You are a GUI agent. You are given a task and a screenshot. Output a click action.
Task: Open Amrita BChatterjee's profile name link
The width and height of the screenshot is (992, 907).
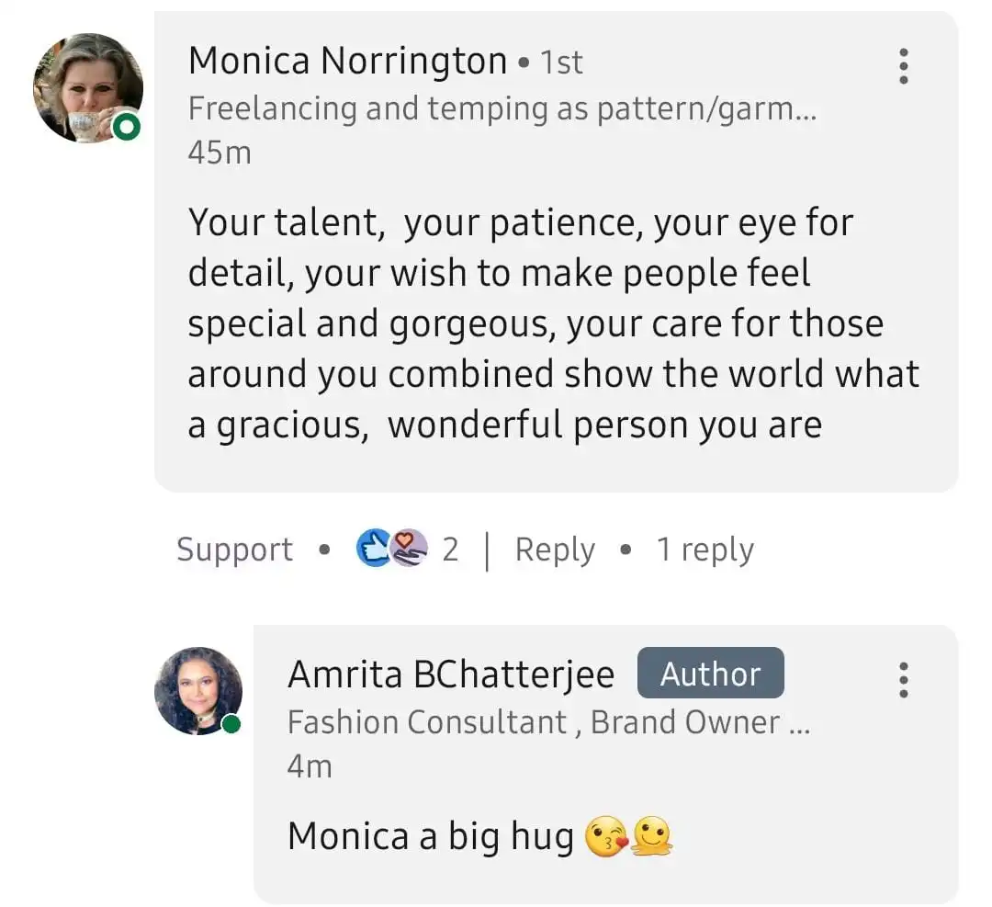pyautogui.click(x=451, y=675)
